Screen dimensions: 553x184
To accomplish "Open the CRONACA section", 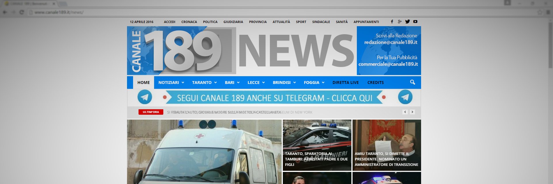I will point(189,22).
